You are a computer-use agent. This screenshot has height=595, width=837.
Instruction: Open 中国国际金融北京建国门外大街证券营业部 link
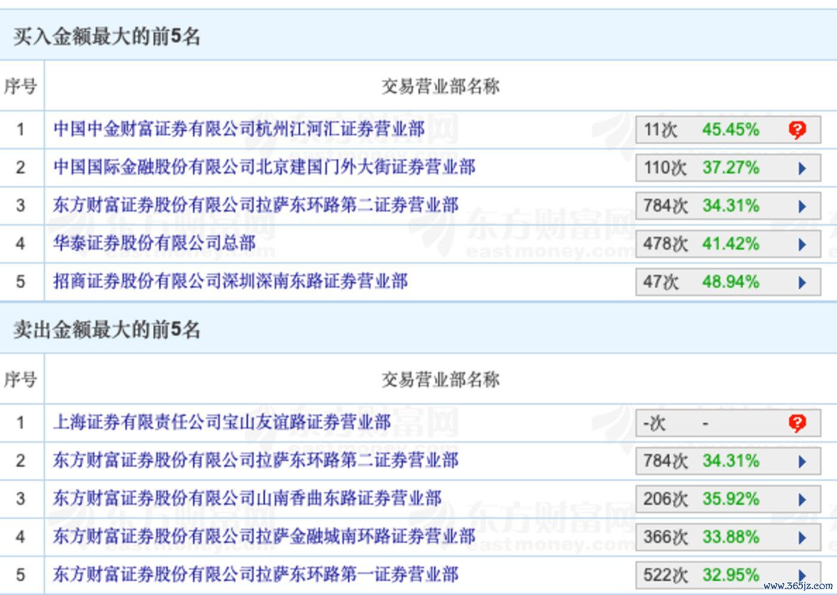pos(264,167)
